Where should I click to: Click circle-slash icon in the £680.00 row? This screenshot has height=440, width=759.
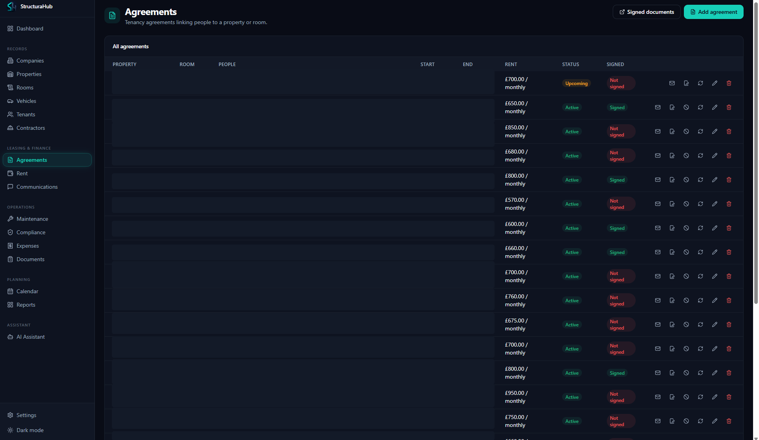click(686, 156)
